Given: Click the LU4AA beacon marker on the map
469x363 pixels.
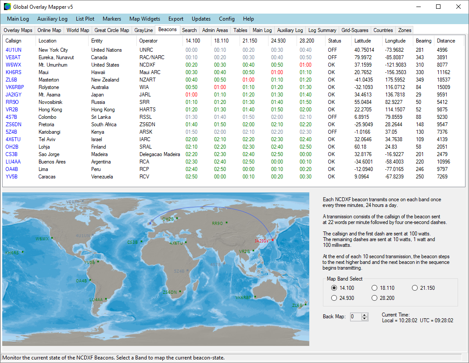Looking at the screenshot, I should [x=106, y=299].
